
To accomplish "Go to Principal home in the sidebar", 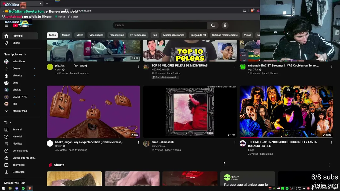I will [x=20, y=36].
